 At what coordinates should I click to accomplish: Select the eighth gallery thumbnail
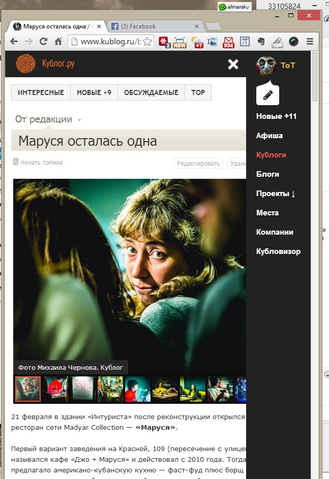(220, 389)
